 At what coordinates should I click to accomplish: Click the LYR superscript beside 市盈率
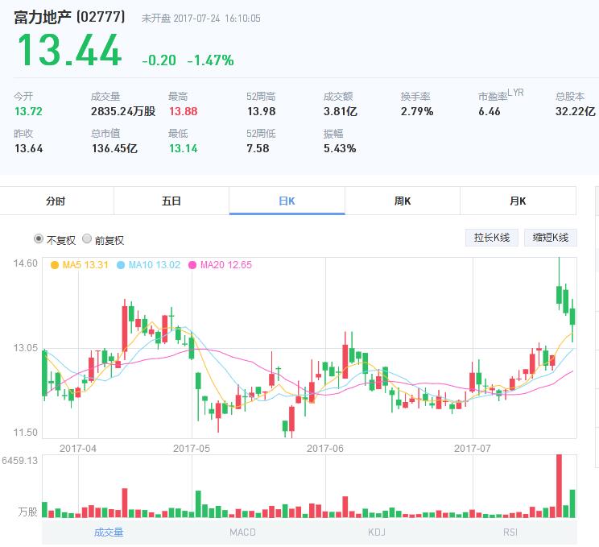pos(515,93)
